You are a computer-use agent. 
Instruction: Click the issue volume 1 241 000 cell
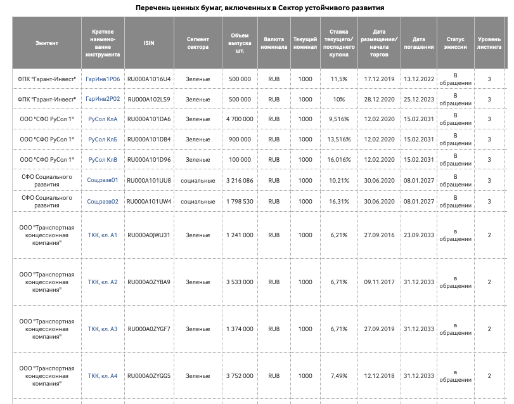click(240, 235)
